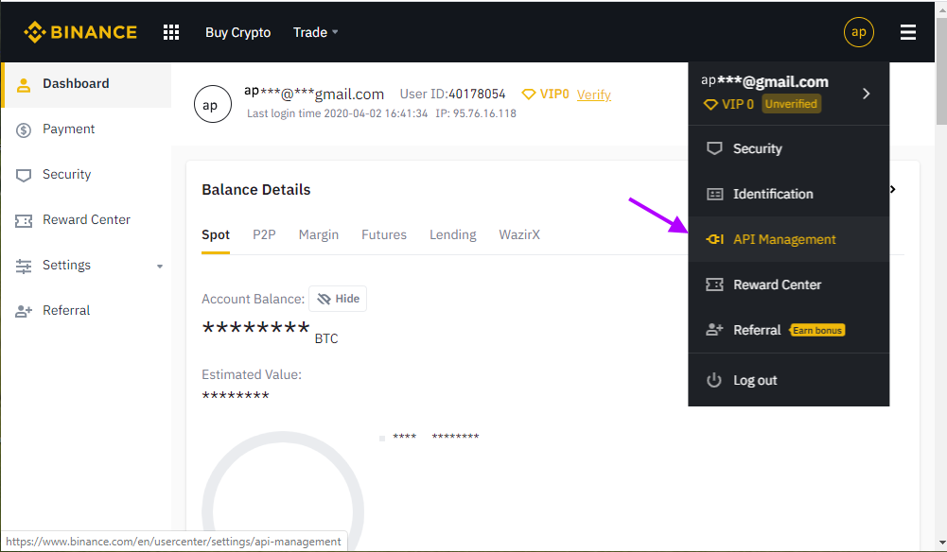Click the chevron arrow right of Balance Details
Image resolution: width=947 pixels, height=552 pixels.
click(x=893, y=189)
